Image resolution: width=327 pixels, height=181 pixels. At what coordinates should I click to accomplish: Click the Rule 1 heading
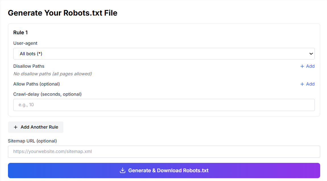click(20, 32)
